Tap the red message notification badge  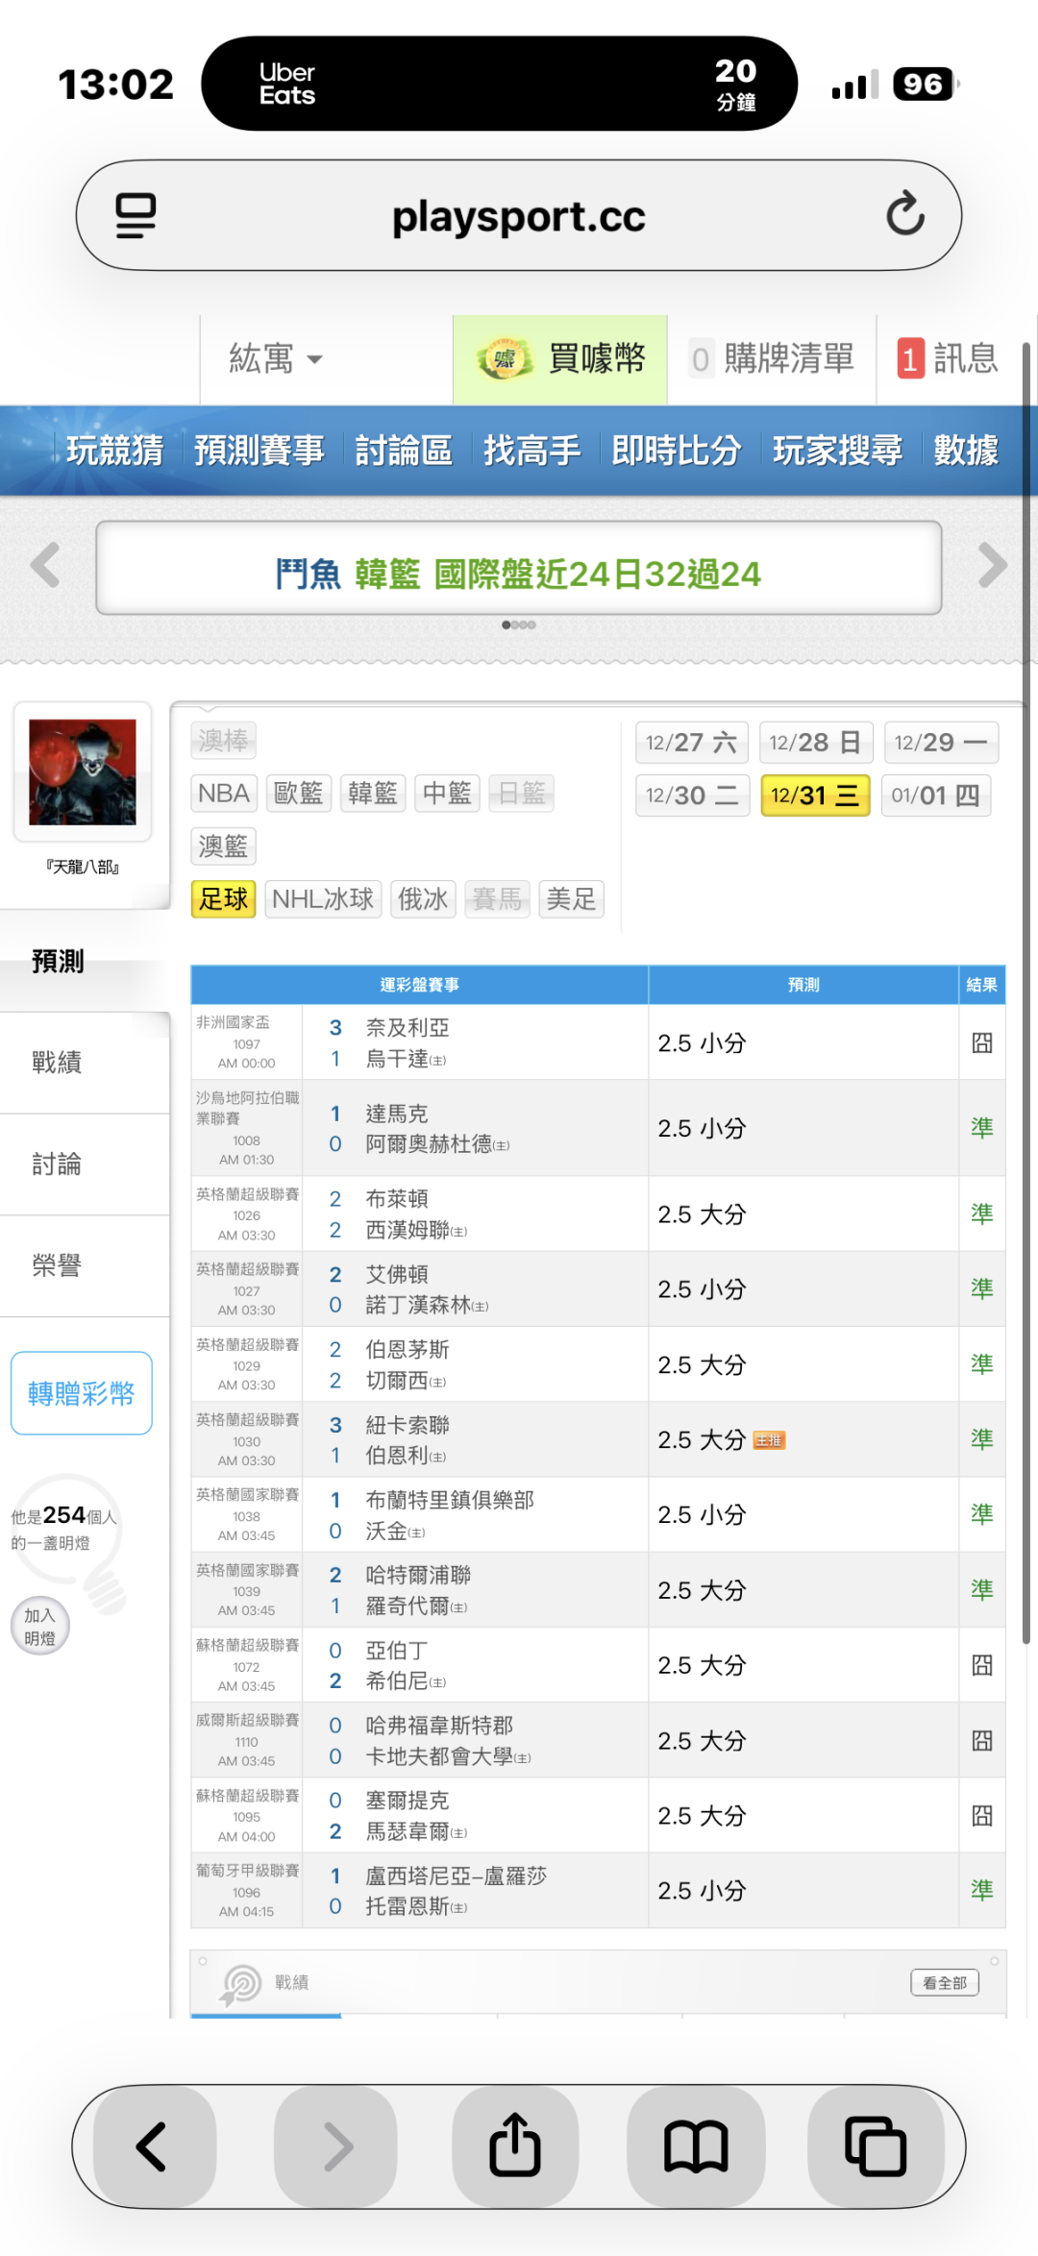click(910, 359)
